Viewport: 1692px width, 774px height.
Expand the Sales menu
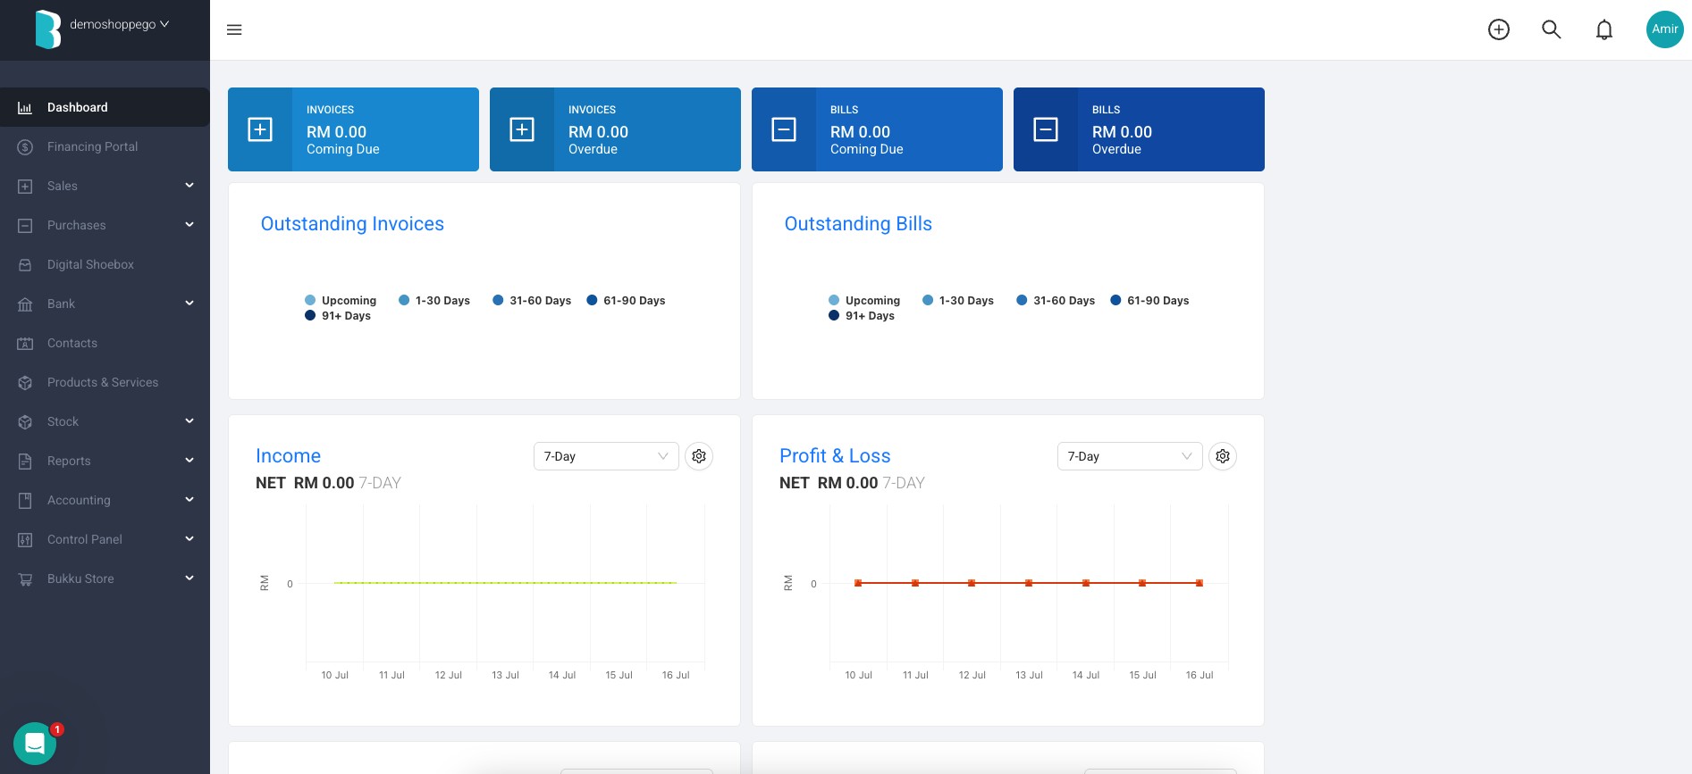[105, 186]
